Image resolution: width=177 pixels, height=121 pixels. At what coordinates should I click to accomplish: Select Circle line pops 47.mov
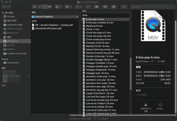coord(105,33)
